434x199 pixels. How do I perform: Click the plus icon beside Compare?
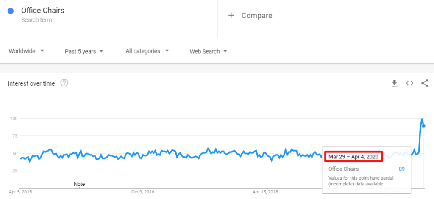[x=231, y=16]
